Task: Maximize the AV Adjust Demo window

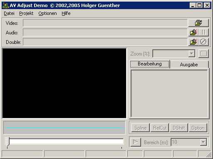Action: 200,5
